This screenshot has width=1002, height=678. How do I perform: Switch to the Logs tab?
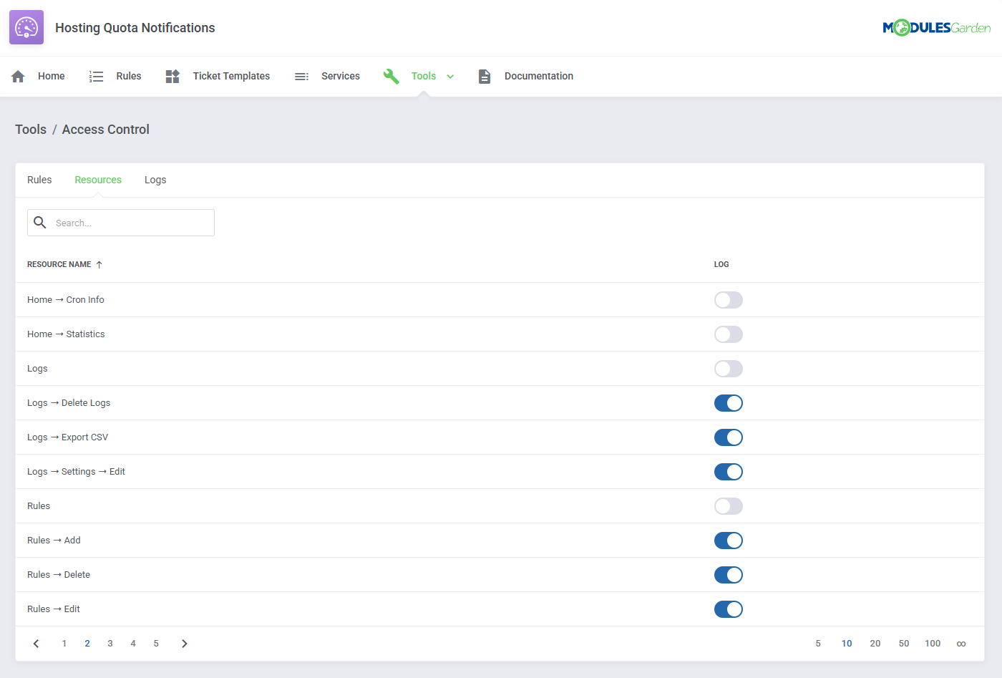coord(155,180)
